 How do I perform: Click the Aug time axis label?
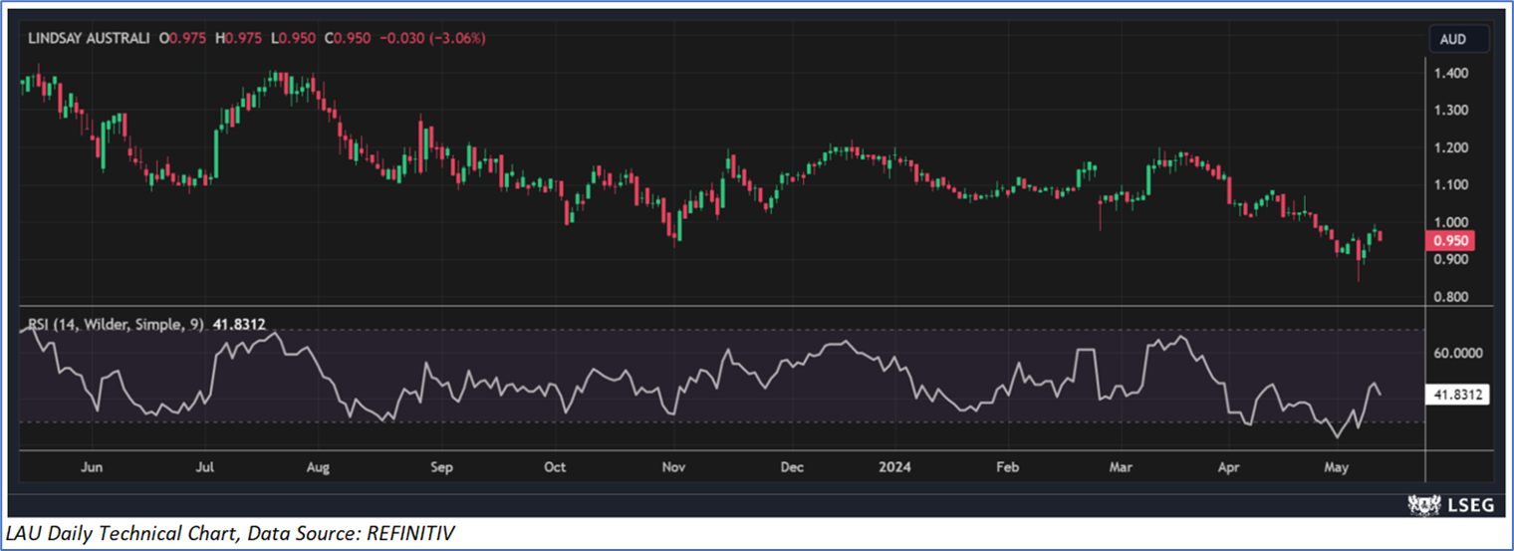coord(318,465)
